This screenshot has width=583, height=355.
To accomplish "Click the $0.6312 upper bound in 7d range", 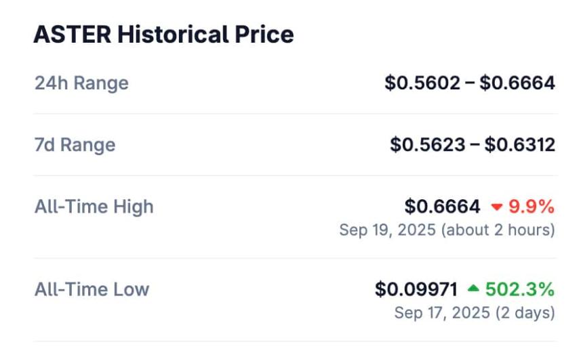I will 520,144.
